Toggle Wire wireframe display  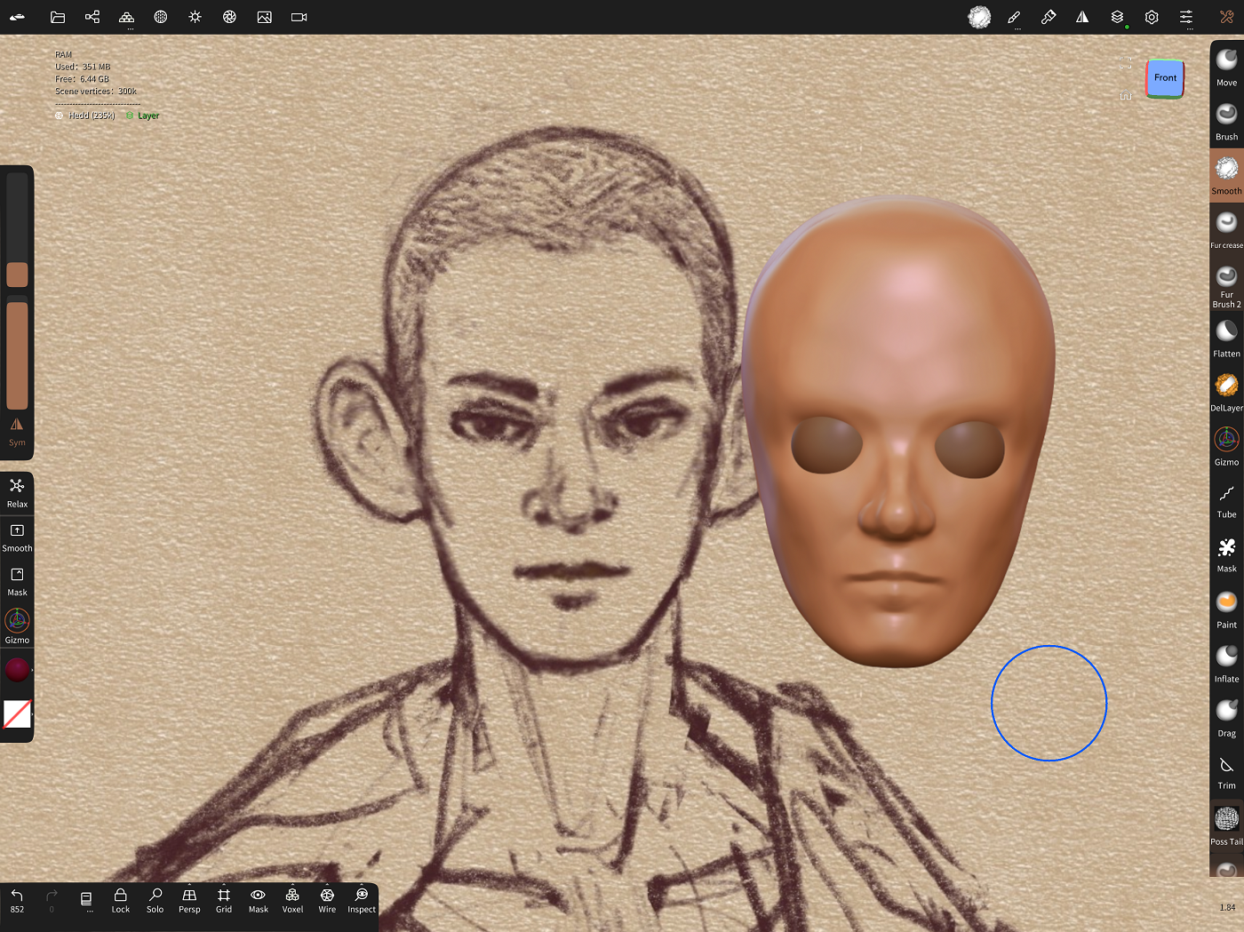pyautogui.click(x=327, y=901)
